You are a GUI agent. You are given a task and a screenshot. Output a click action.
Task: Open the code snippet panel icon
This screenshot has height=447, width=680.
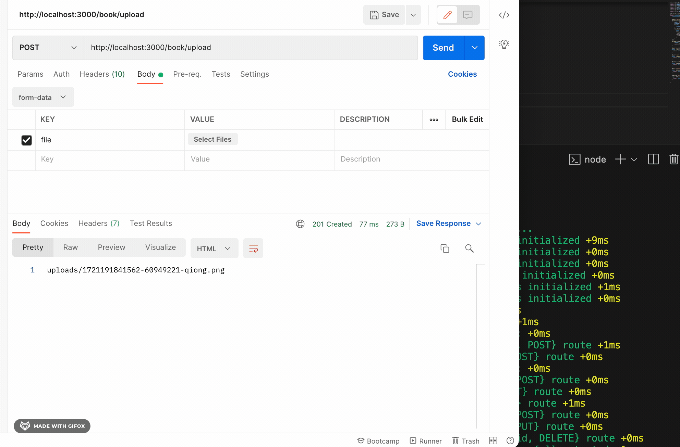(x=504, y=15)
